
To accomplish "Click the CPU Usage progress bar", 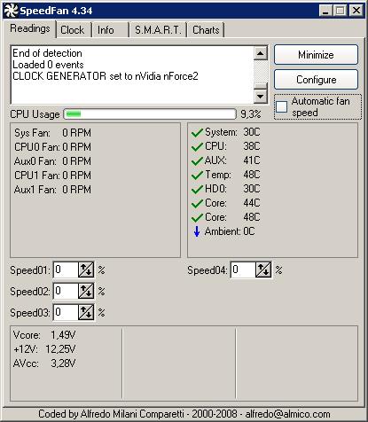I will click(x=150, y=114).
